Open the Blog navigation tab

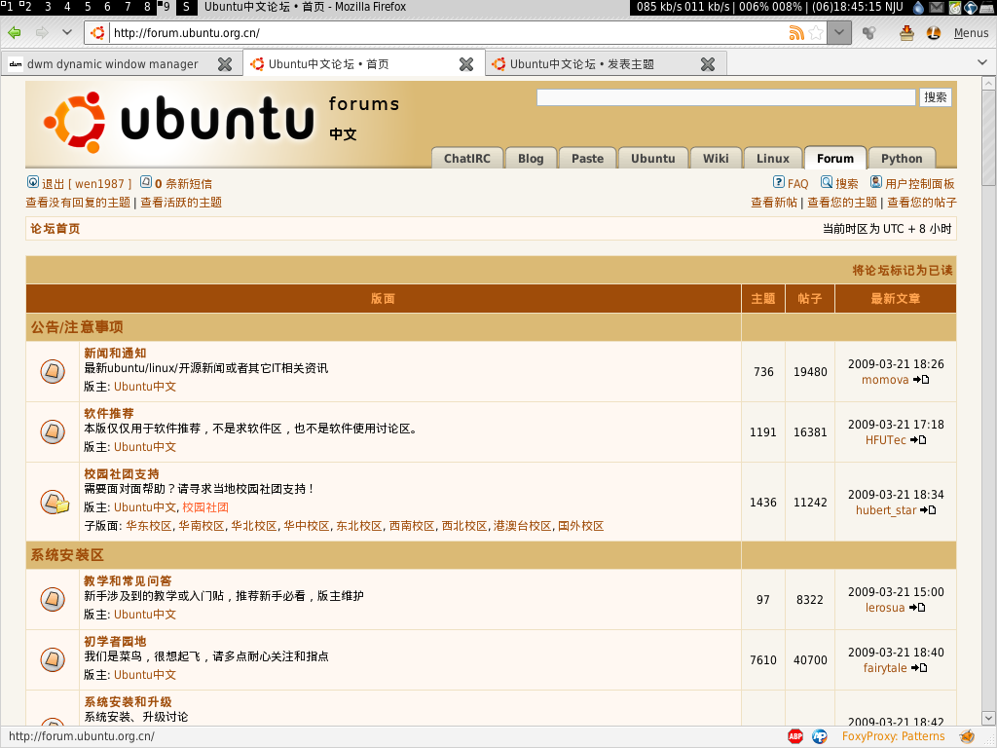click(x=531, y=159)
